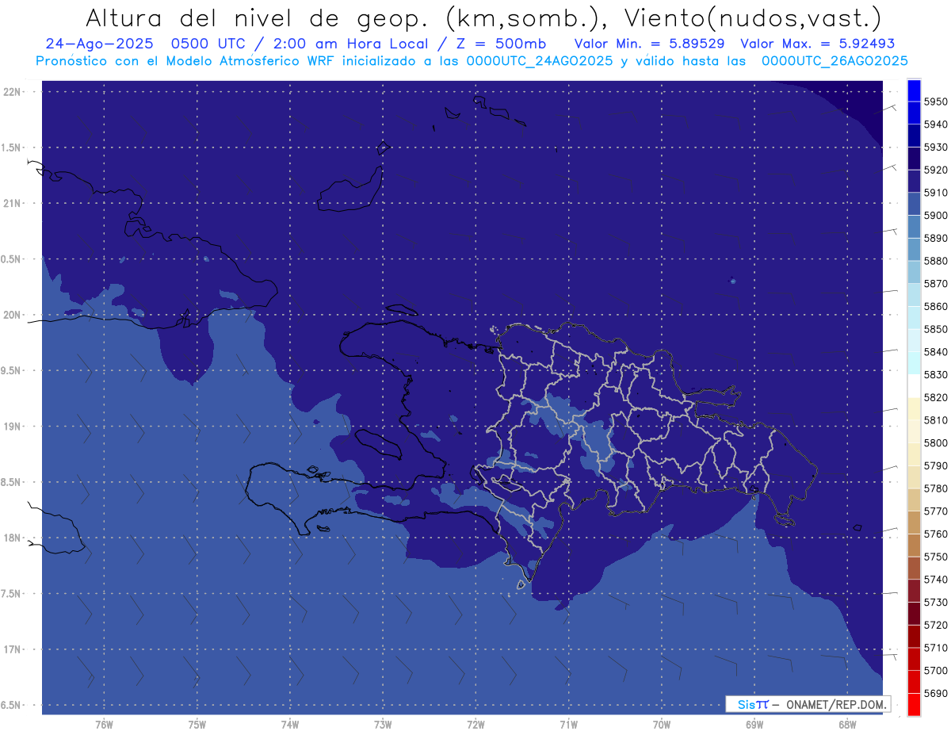
Task: Click the longitude axis label 73W
Action: [x=383, y=725]
